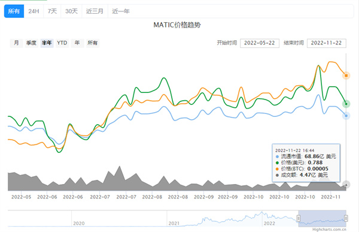The height and width of the screenshot is (232, 359).
Task: Choose the 季度 zoom range button
Action: pos(31,43)
